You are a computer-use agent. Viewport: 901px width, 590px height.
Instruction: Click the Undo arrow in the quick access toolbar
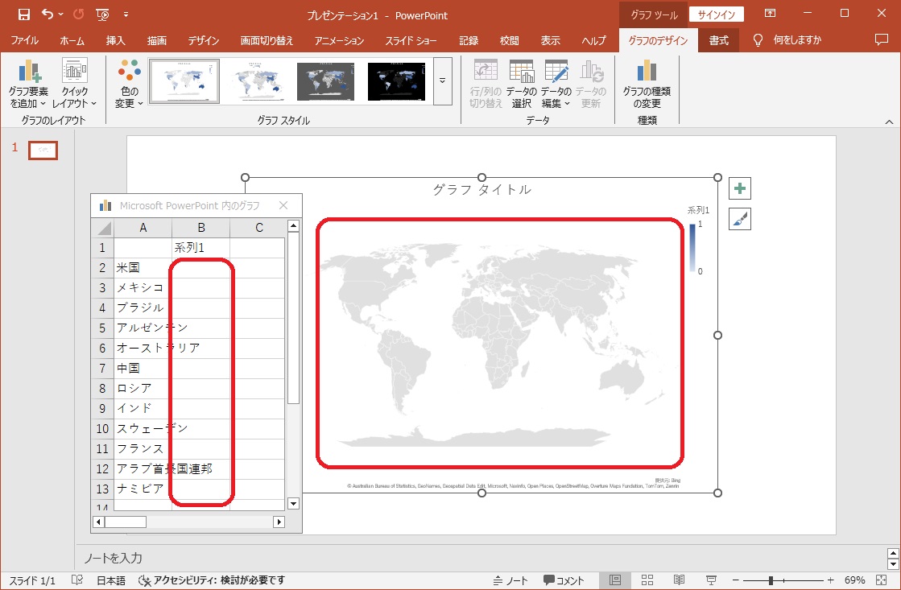coord(48,14)
